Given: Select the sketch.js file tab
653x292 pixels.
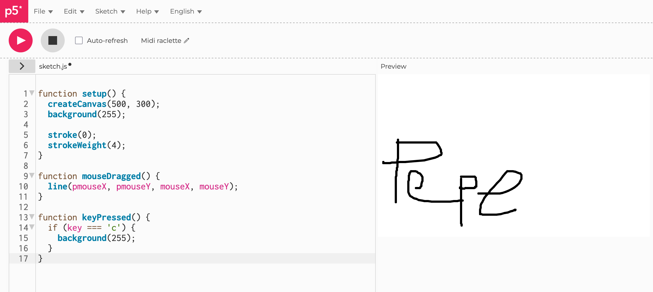Looking at the screenshot, I should [53, 66].
